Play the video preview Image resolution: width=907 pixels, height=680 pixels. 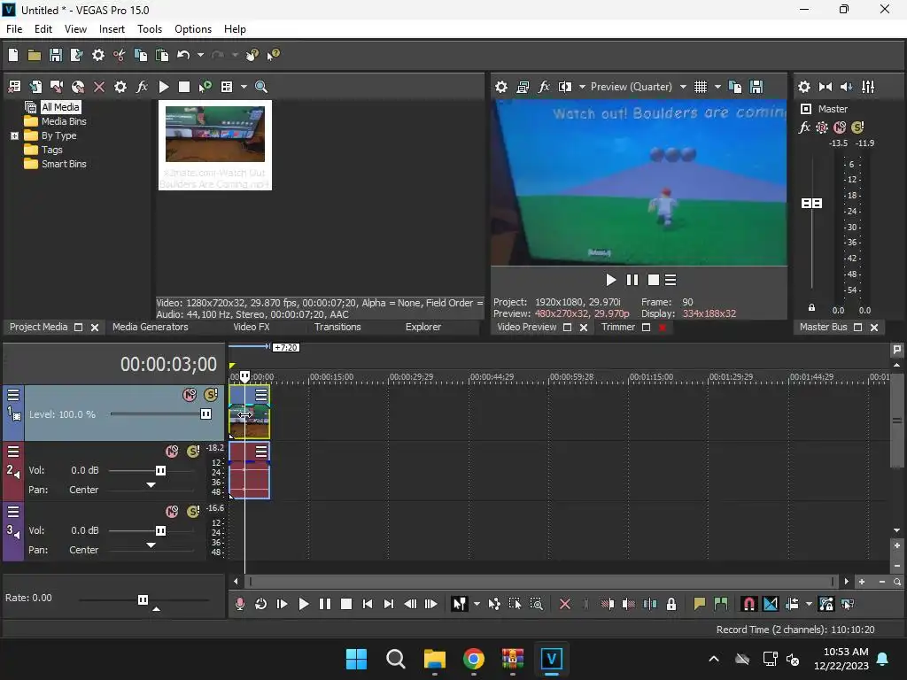point(610,281)
